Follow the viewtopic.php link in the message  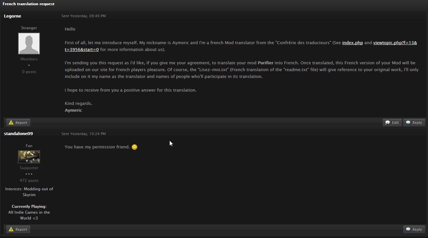[395, 43]
